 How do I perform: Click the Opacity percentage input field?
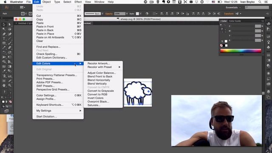click(120, 14)
